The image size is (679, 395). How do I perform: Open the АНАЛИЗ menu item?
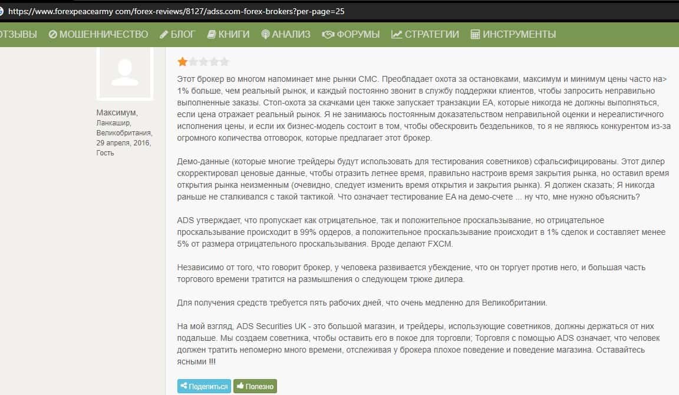(x=286, y=34)
